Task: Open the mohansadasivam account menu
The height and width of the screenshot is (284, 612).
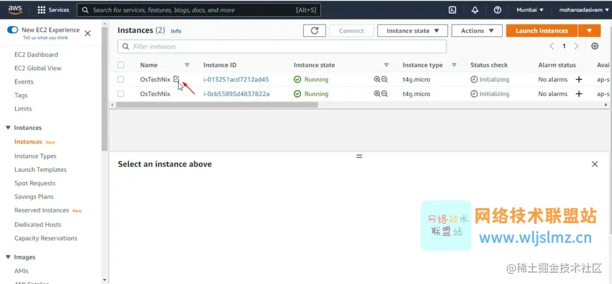Action: tap(583, 10)
